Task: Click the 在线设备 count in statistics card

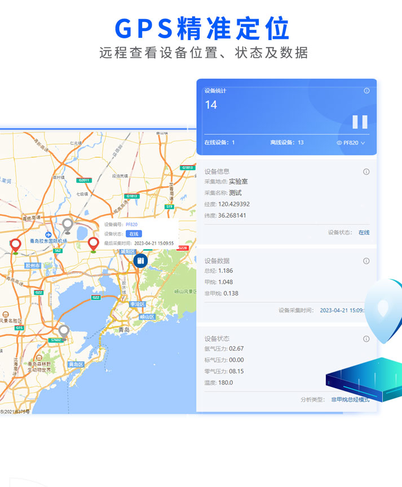Action: pos(233,142)
